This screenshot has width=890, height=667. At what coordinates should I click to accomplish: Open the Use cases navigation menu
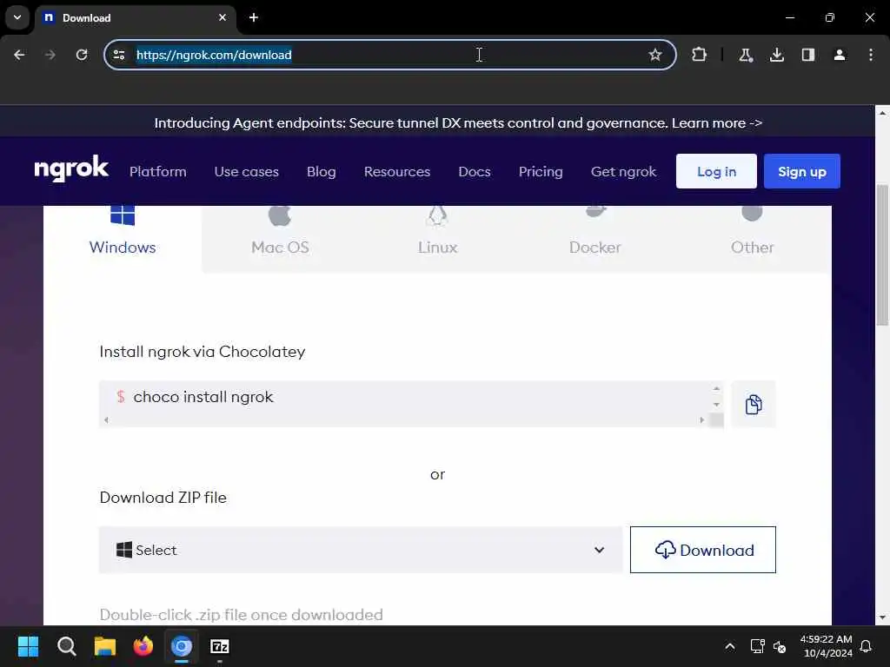pyautogui.click(x=246, y=171)
